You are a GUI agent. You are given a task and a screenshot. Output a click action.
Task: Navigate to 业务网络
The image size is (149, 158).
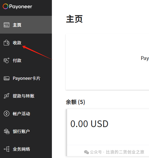point(26,149)
